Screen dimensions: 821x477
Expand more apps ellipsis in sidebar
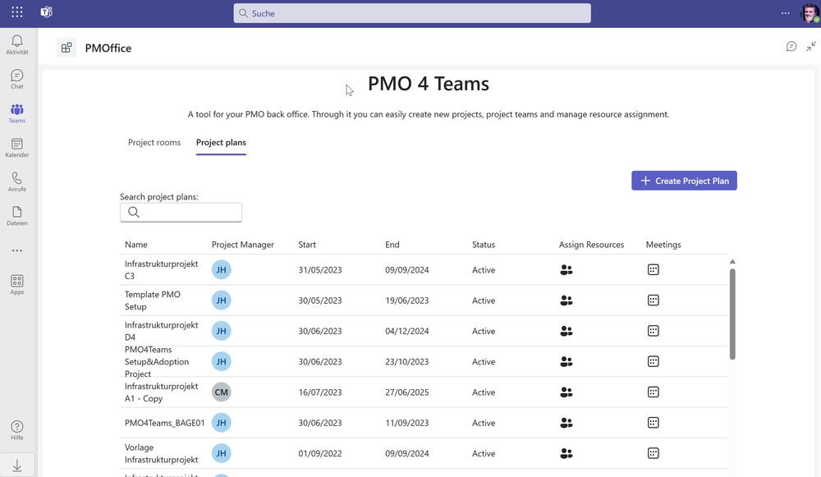pos(17,250)
